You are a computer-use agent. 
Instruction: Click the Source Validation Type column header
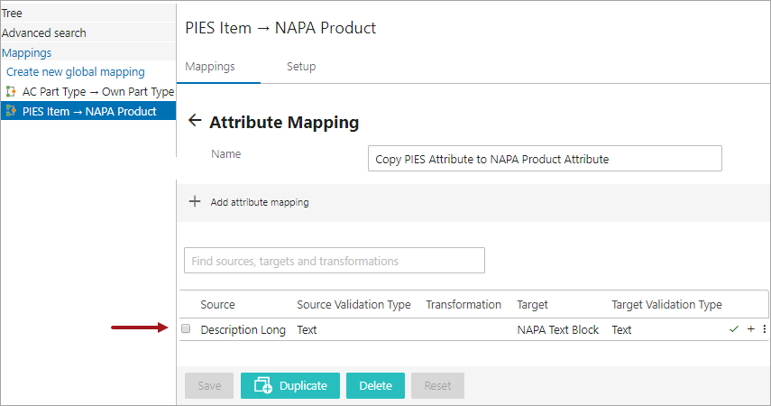pos(353,305)
